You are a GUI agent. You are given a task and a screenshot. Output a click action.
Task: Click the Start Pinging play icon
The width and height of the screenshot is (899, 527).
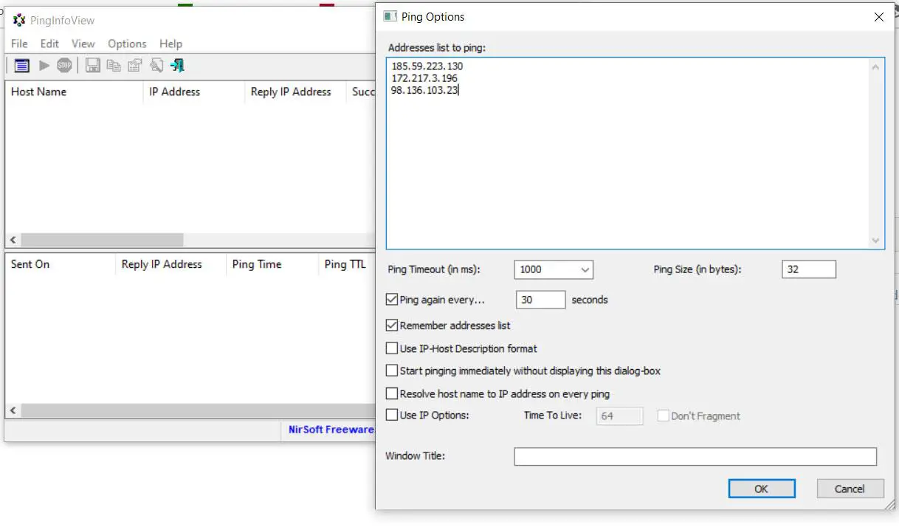(x=44, y=66)
